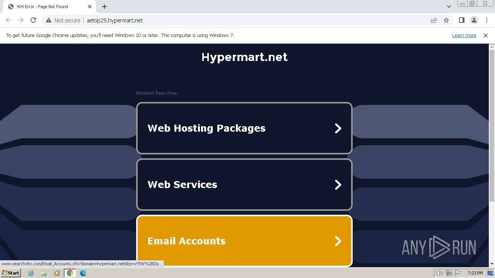This screenshot has height=278, width=495.
Task: Click the Email Accounts arrow chevron
Action: [x=338, y=241]
